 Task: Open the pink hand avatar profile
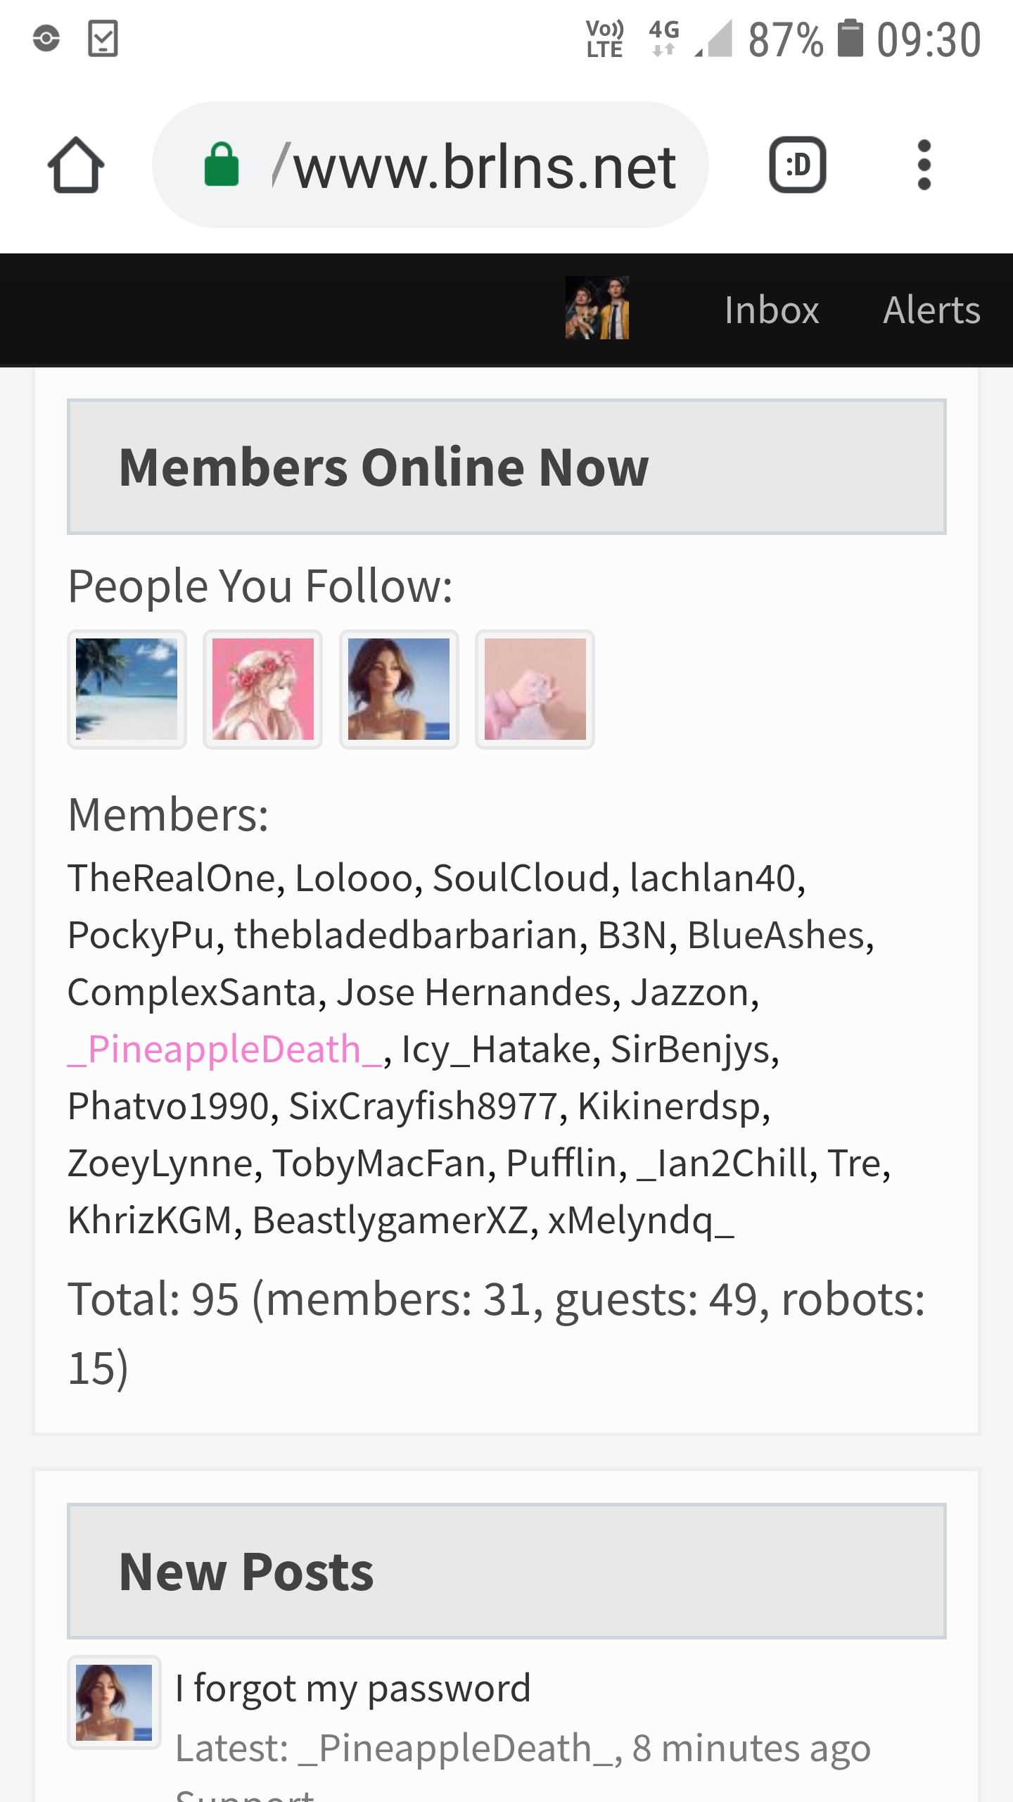click(535, 689)
